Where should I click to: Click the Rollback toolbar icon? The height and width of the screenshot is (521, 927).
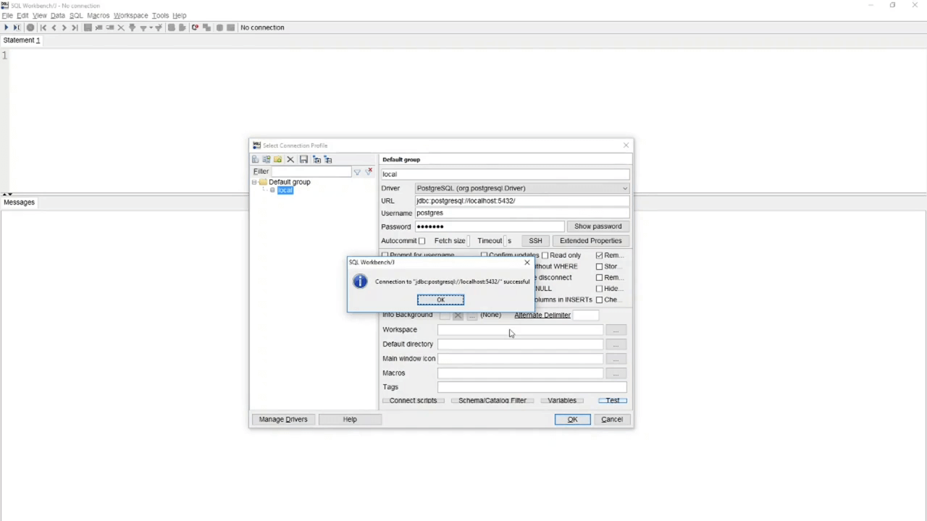(182, 27)
